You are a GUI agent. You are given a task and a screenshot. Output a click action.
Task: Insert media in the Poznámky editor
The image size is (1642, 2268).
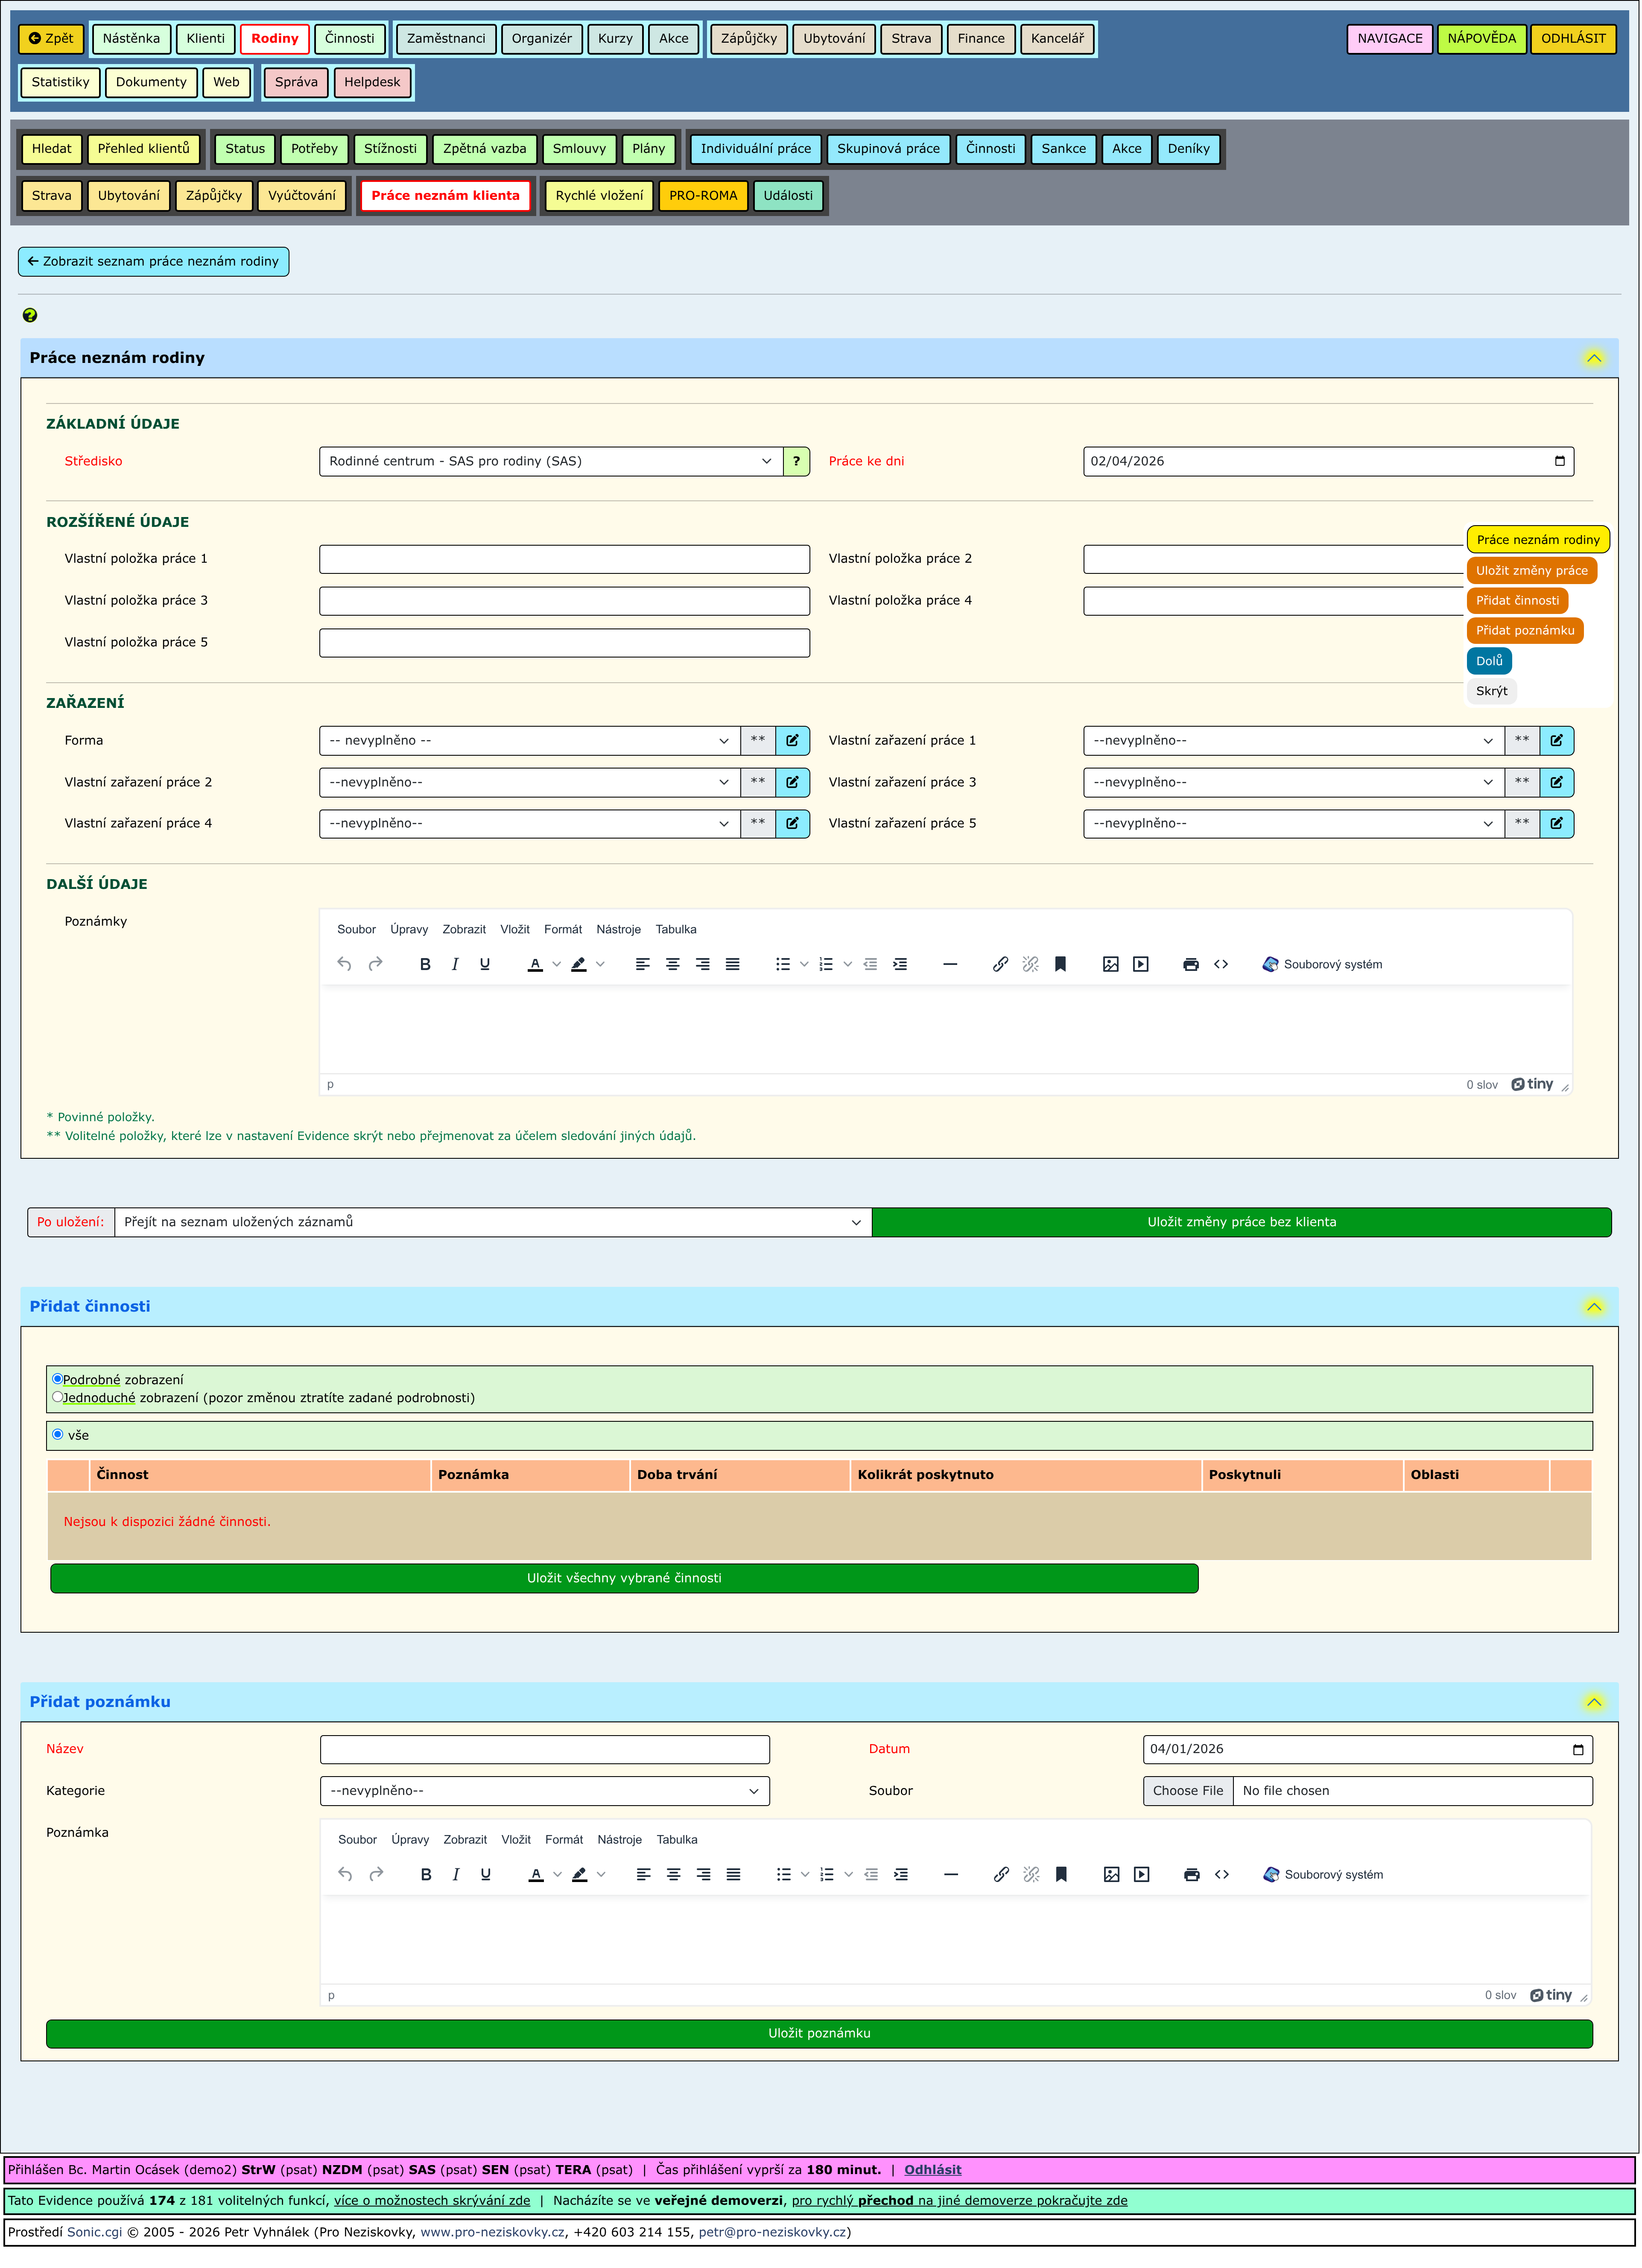pyautogui.click(x=1141, y=965)
